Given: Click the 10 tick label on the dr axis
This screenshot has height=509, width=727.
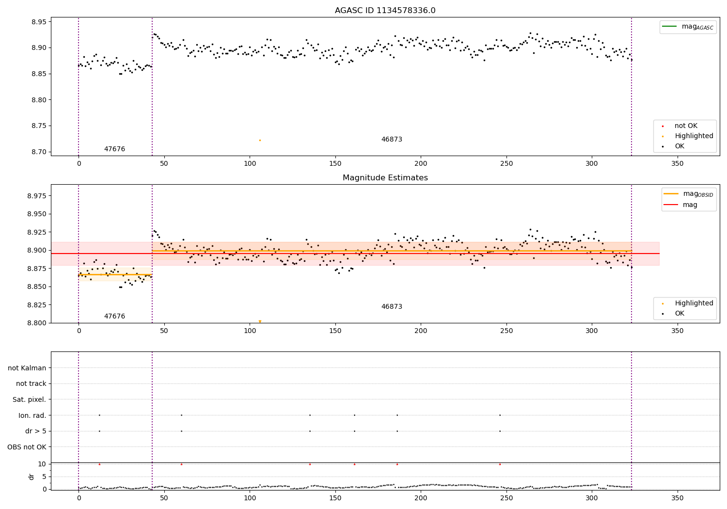Looking at the screenshot, I should pos(42,464).
